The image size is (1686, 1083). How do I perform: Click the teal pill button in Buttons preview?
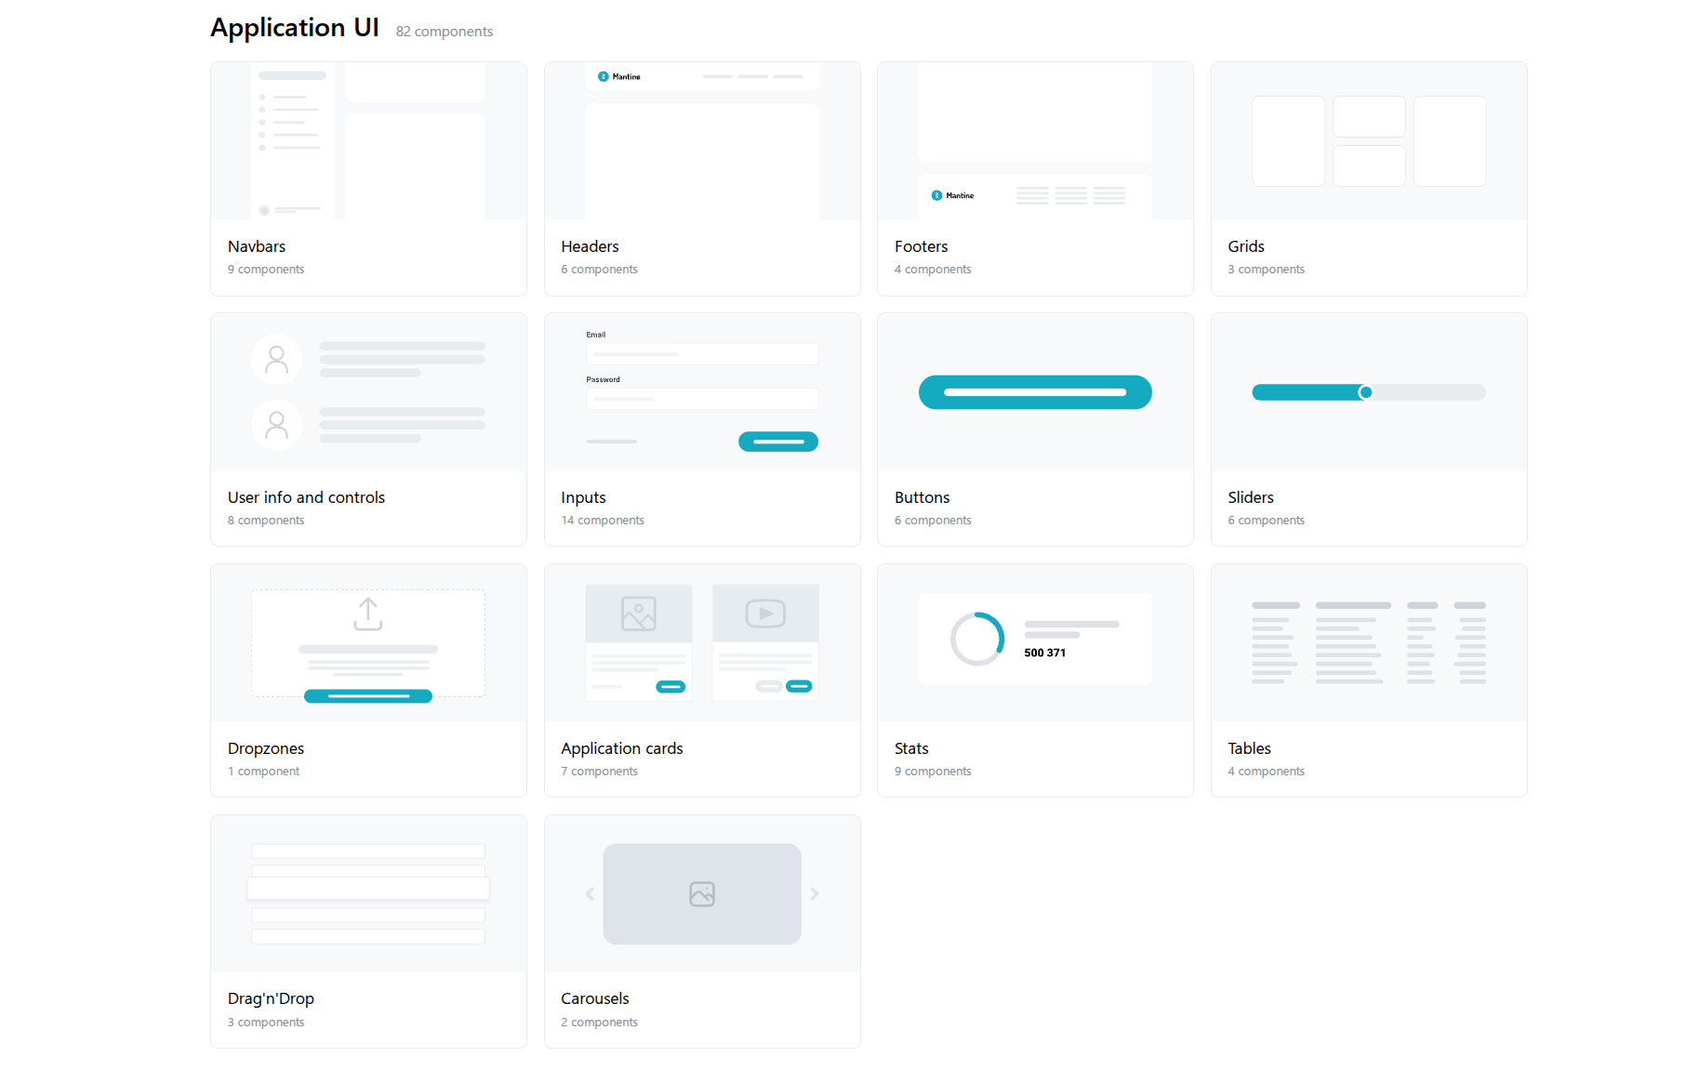1034,391
